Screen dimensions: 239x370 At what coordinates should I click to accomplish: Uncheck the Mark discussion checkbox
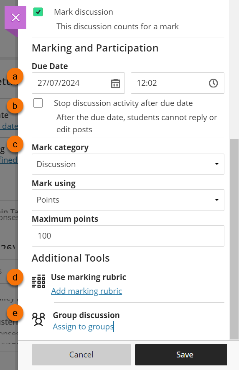pos(38,12)
